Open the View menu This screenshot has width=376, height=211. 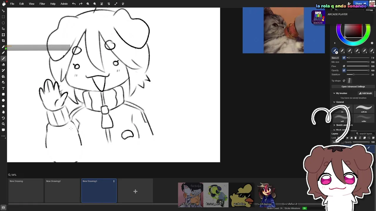(31, 4)
